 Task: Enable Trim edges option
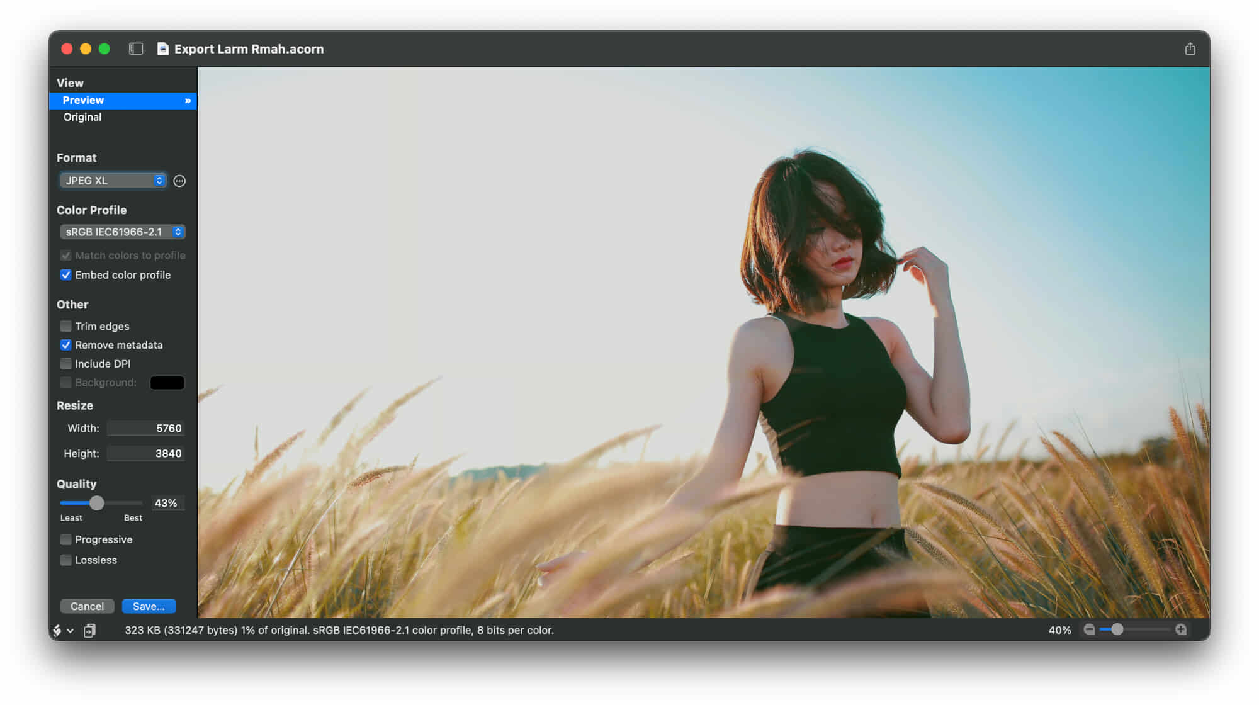tap(66, 326)
